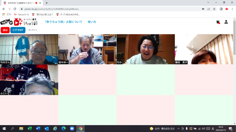Open the action center notification icon
236x132 pixels.
[230, 129]
